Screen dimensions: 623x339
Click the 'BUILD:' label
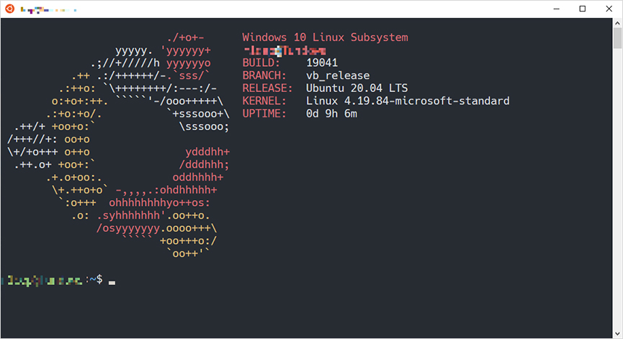tap(261, 63)
